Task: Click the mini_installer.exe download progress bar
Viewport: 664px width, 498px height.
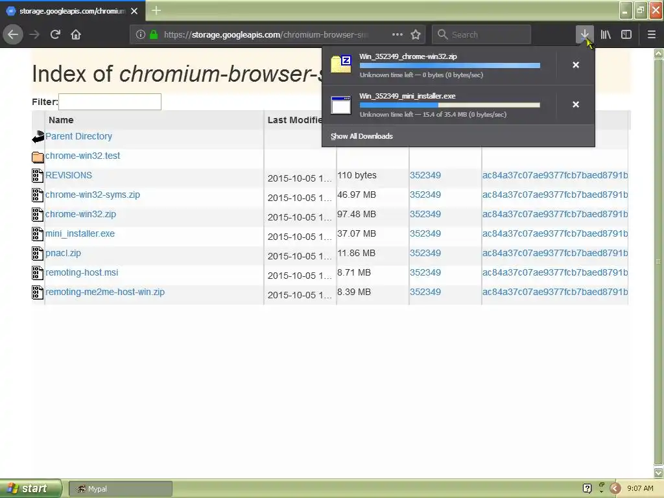Action: [x=450, y=105]
